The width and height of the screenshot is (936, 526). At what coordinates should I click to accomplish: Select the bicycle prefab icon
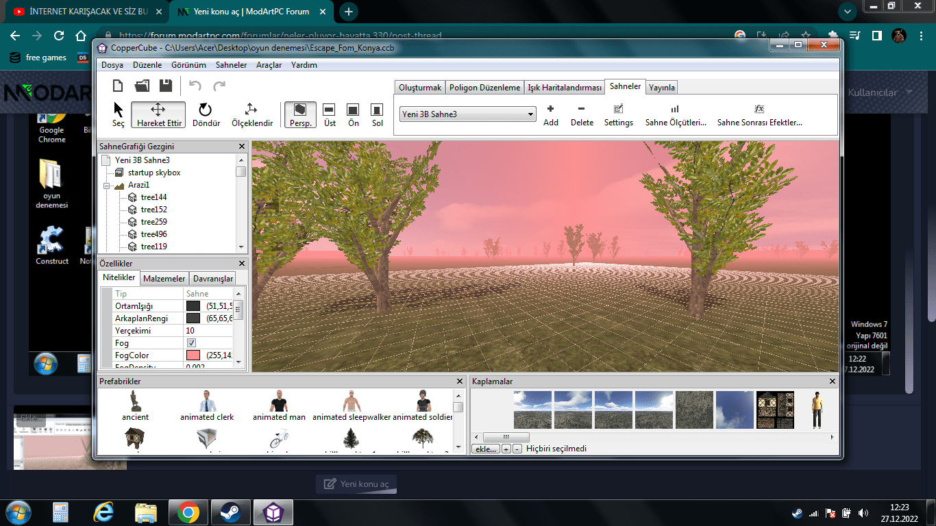pos(279,438)
